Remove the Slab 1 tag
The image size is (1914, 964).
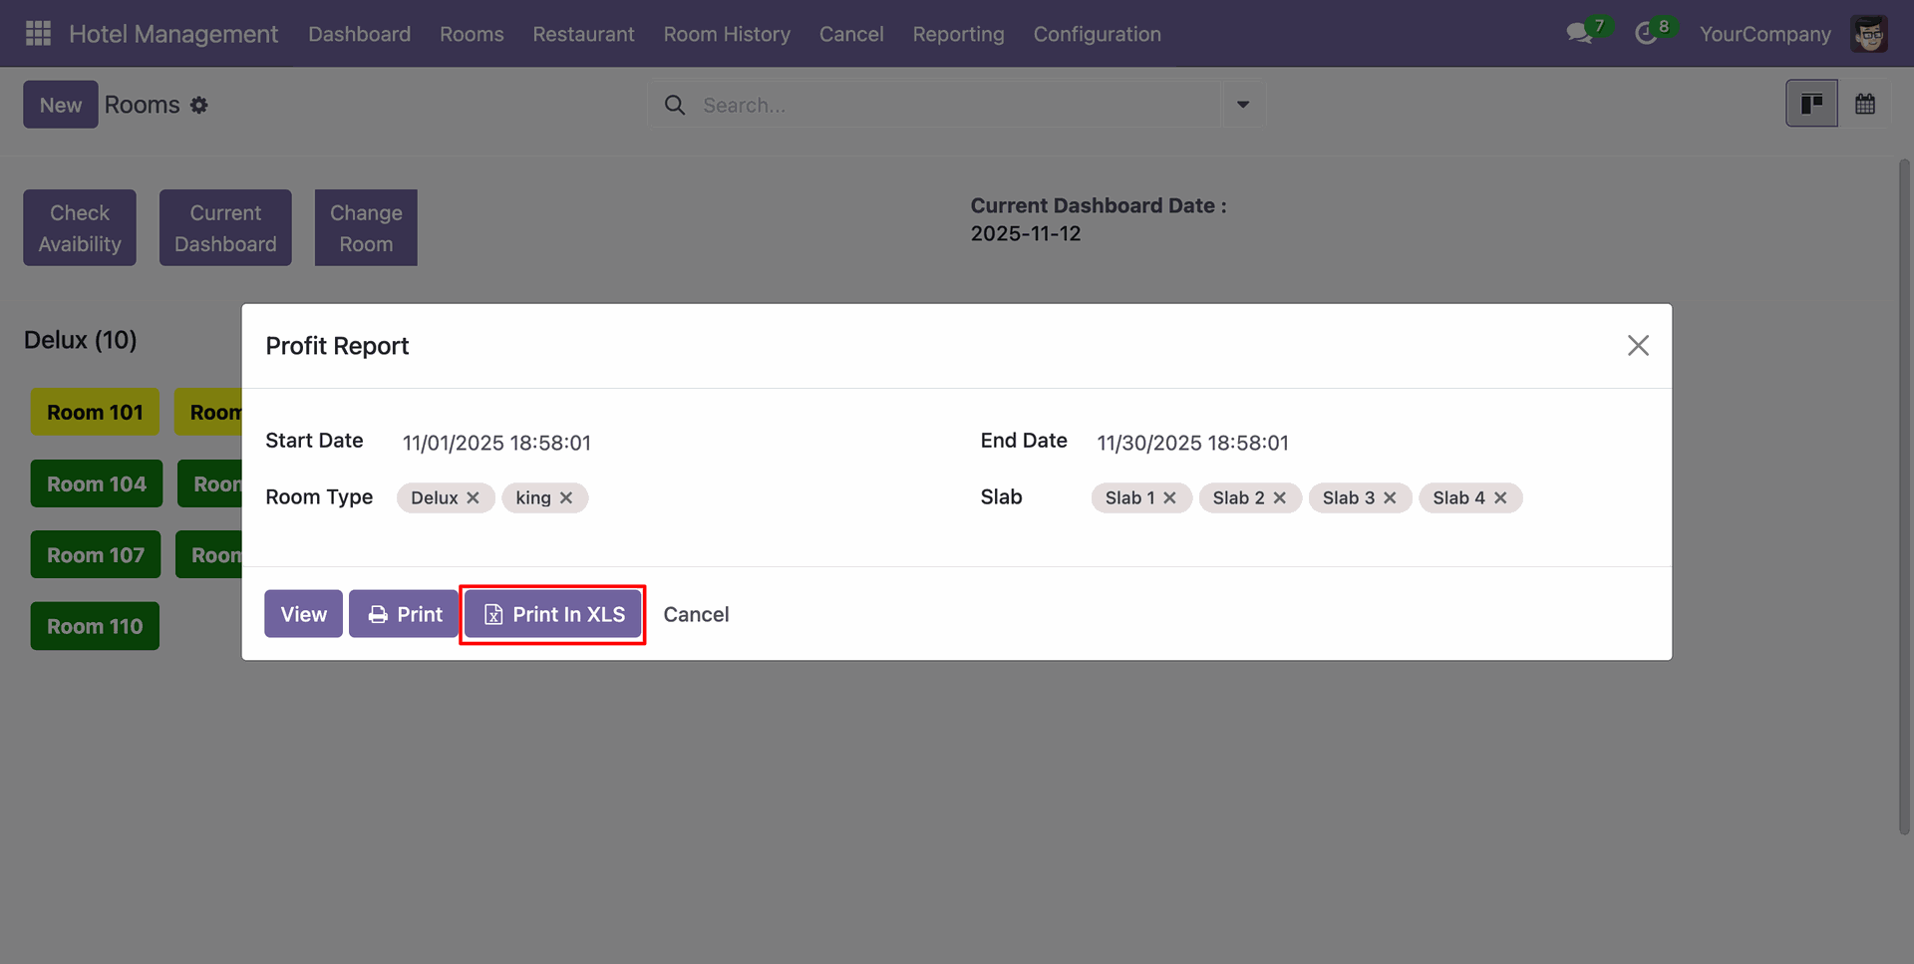pyautogui.click(x=1170, y=497)
